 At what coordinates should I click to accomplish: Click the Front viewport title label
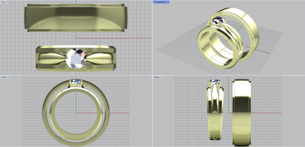click(x=4, y=77)
